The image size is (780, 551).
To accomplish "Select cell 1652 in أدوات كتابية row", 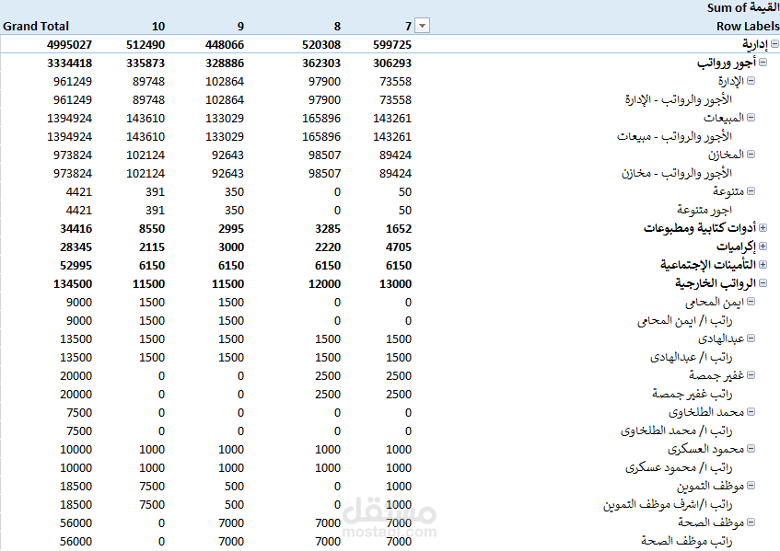I will 399,228.
